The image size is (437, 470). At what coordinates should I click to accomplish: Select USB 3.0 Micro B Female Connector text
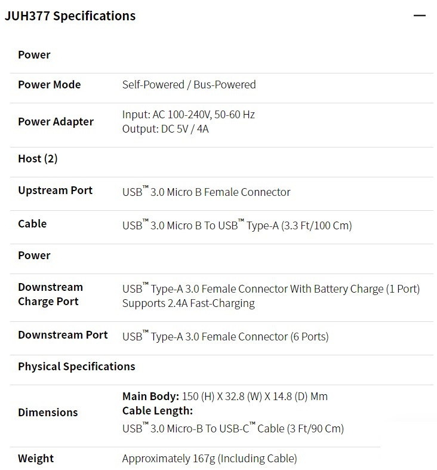[206, 192]
